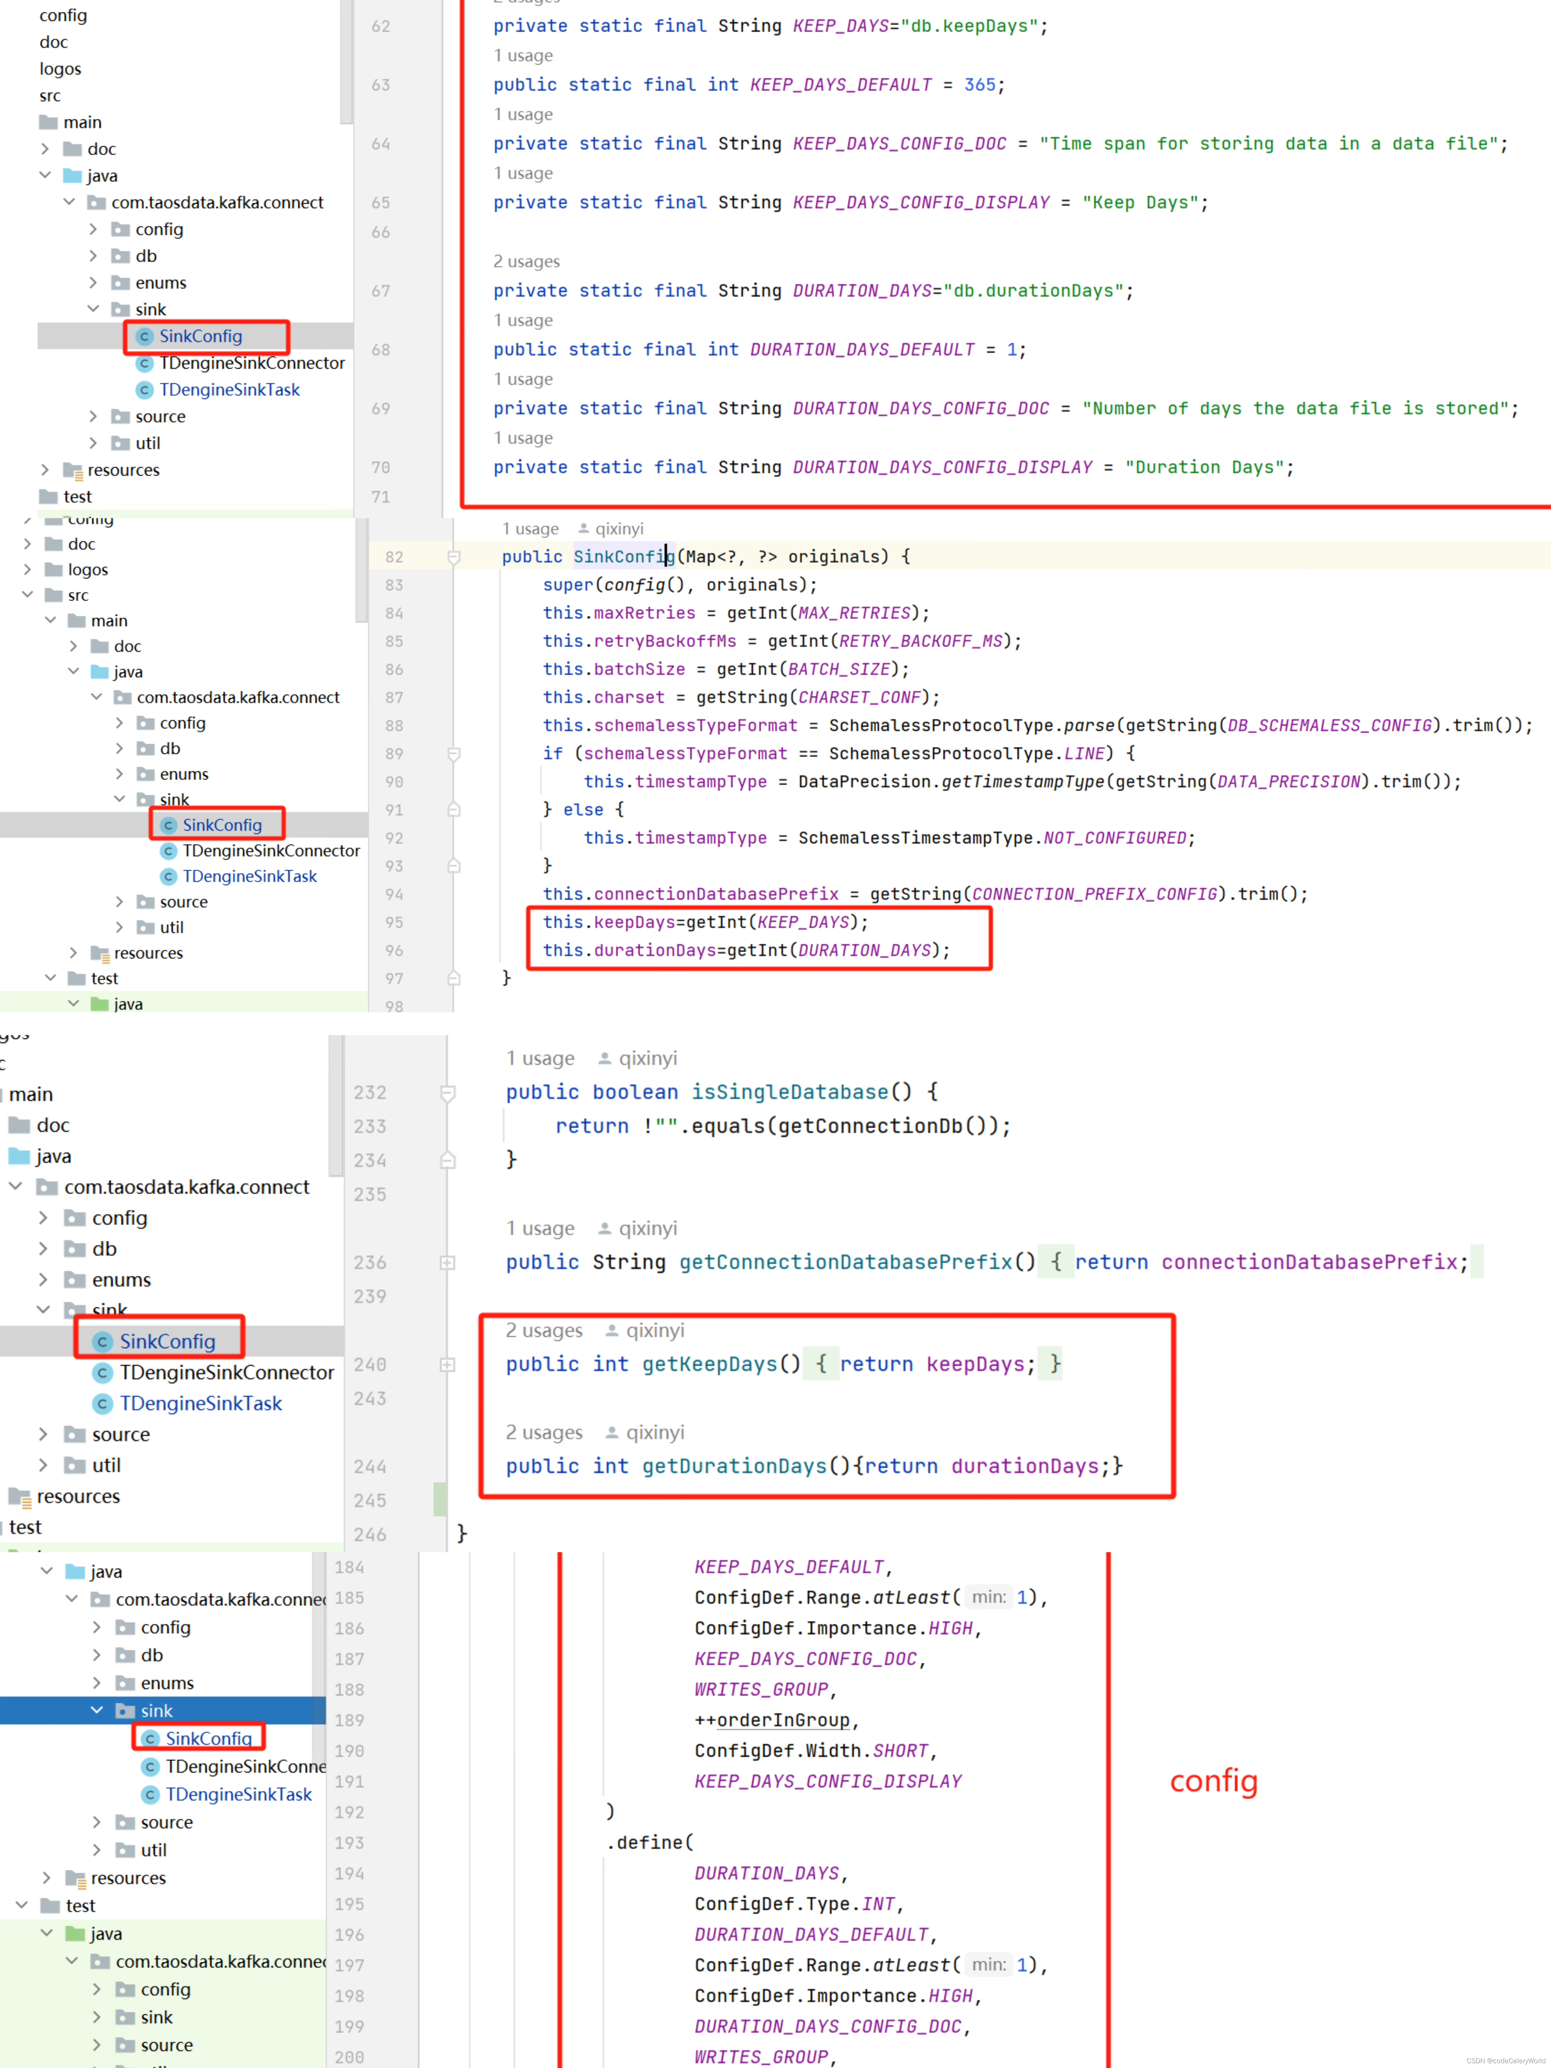Click else-branch fold marker at line 91
The image size is (1551, 2068).
tap(453, 810)
